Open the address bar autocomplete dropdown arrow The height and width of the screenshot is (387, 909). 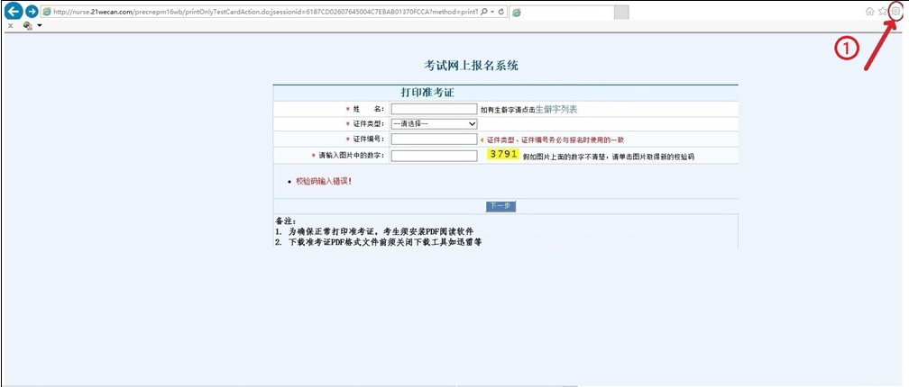491,12
